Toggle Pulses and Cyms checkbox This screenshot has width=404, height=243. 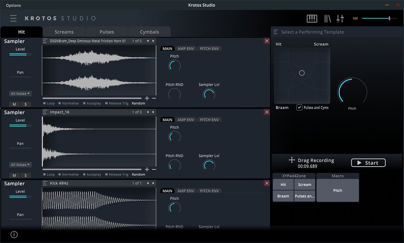299,108
